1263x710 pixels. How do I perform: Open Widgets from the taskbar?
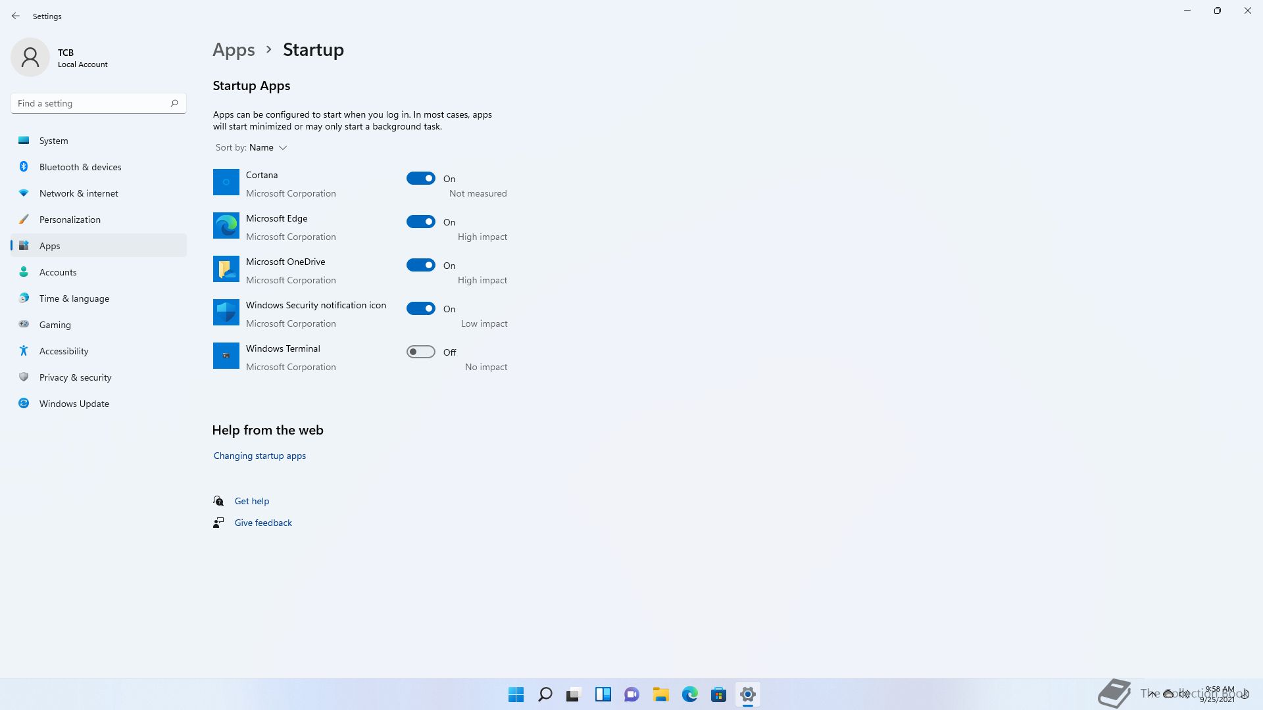click(x=603, y=694)
